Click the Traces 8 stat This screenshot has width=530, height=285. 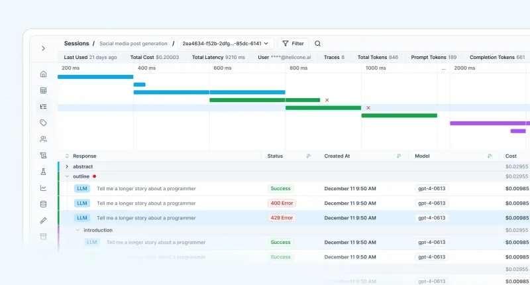334,58
